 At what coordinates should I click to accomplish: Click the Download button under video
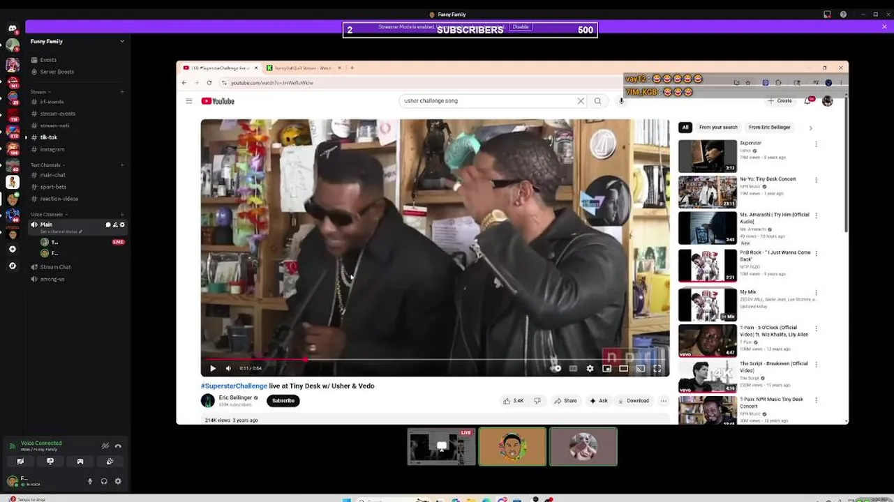(632, 401)
